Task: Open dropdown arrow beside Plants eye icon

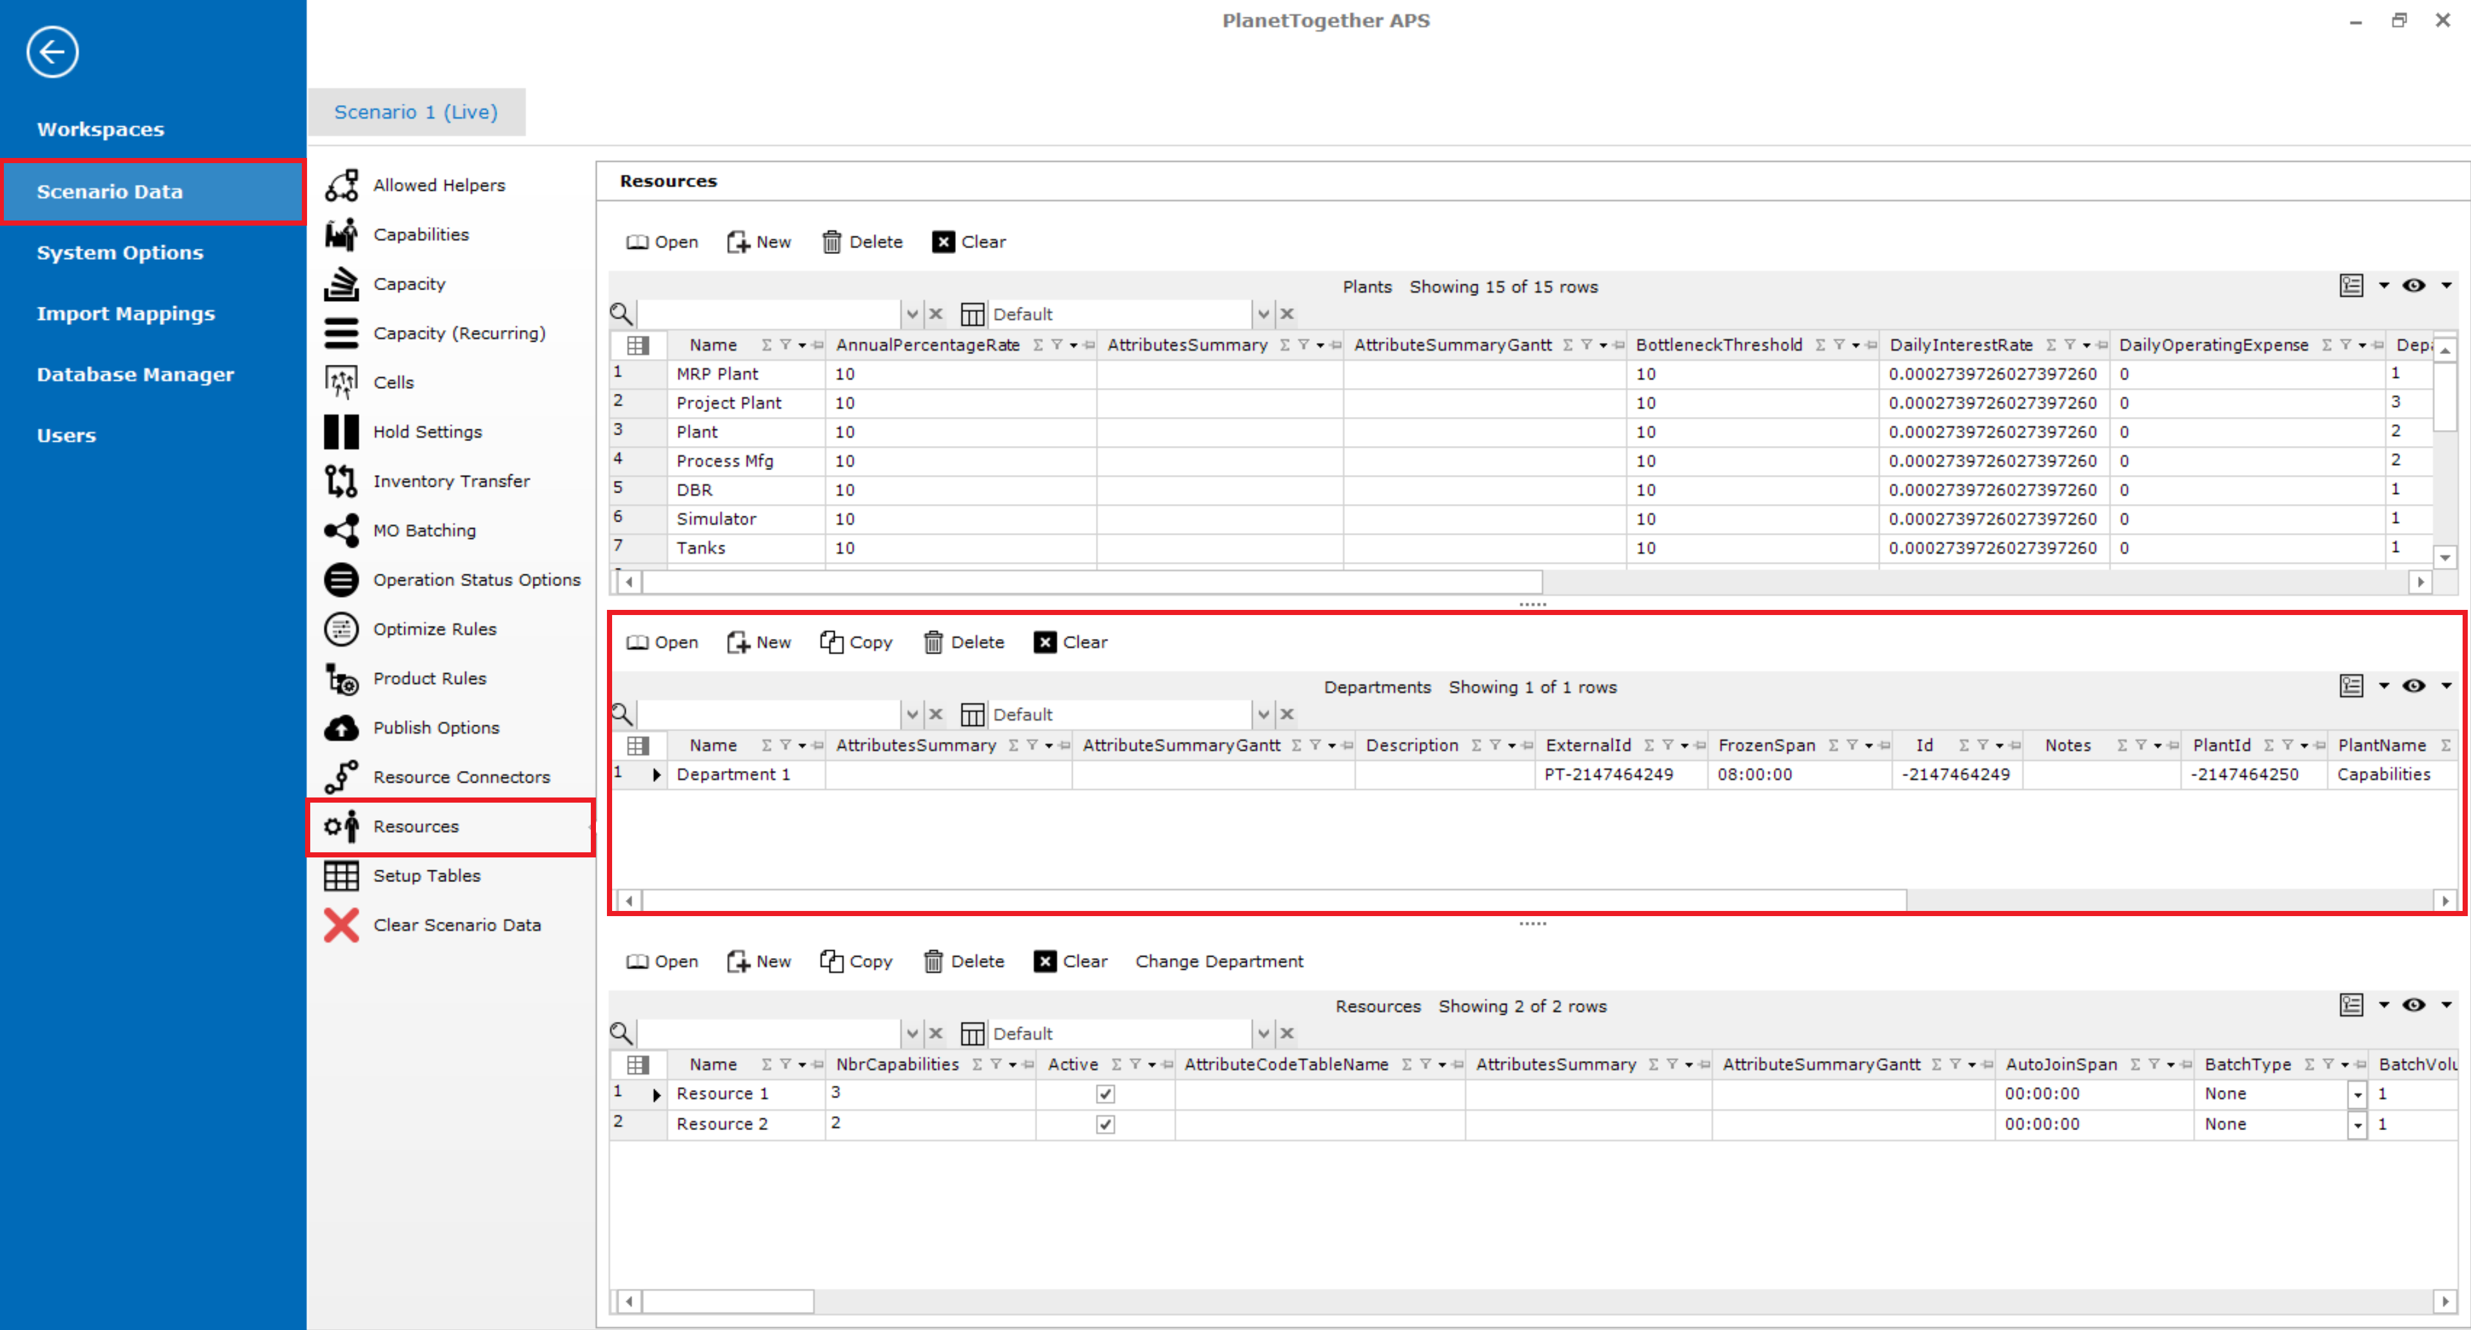Action: tap(2446, 286)
